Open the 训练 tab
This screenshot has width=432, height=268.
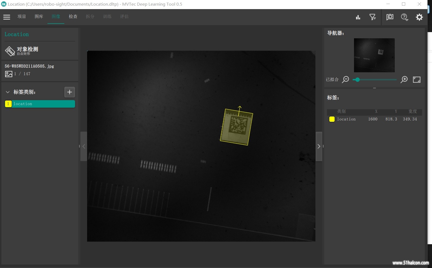click(x=107, y=17)
